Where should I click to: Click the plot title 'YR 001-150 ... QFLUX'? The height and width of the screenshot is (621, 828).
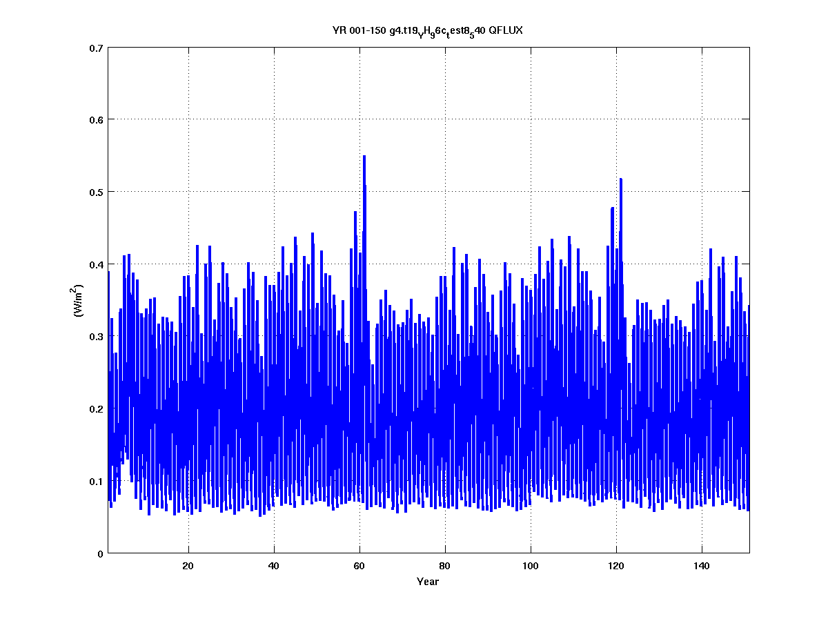tap(427, 32)
